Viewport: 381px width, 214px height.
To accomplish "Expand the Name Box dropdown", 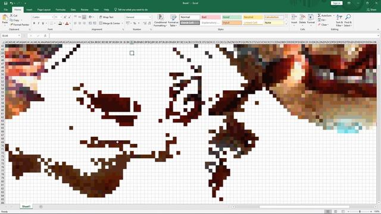I will point(19,36).
